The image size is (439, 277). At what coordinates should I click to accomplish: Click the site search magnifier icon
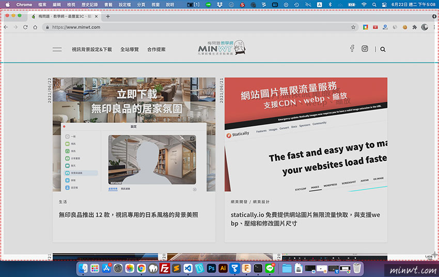click(383, 49)
